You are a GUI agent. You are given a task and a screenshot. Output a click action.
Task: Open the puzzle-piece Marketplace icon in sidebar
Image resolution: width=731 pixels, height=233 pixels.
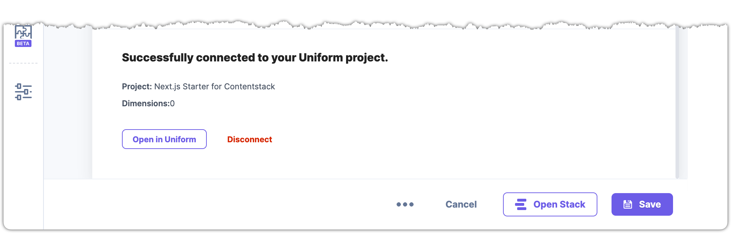tap(23, 32)
